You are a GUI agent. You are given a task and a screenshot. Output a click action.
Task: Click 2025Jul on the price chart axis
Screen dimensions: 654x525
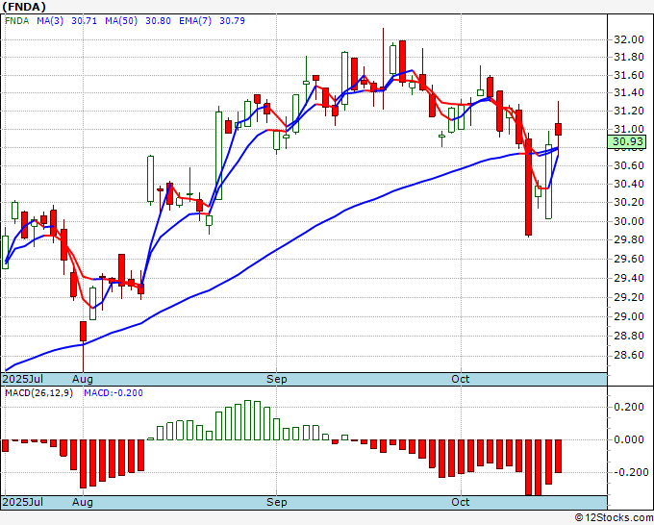point(22,379)
